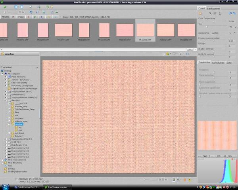Select the P5132104.ORF thumbnail

coord(165,31)
